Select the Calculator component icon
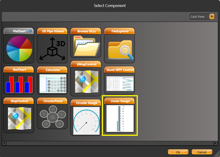 [53, 84]
